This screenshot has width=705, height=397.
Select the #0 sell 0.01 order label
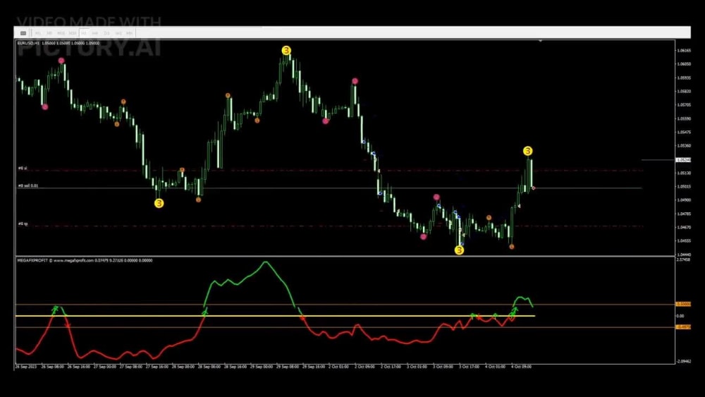pos(28,185)
